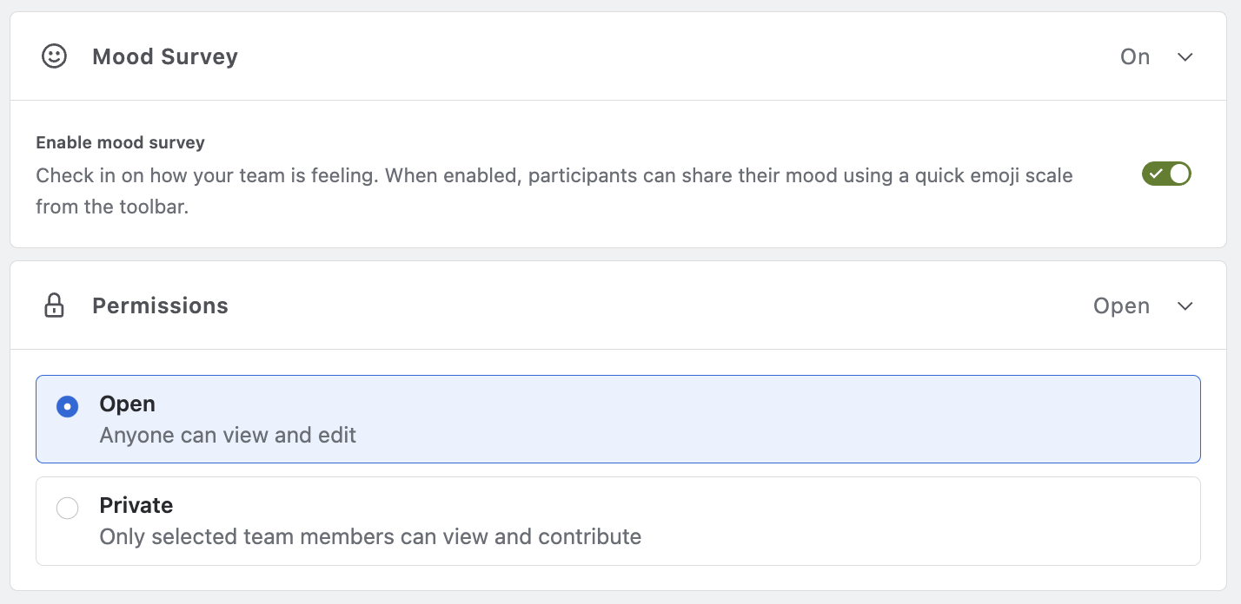
Task: Click the Anyone can view and edit description
Action: (x=228, y=435)
